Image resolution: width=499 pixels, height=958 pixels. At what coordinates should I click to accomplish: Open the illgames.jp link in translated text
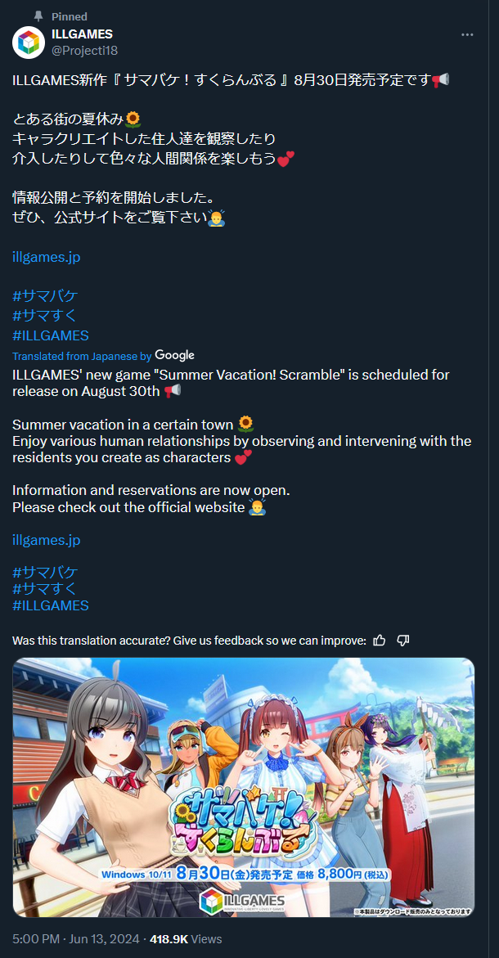[47, 540]
